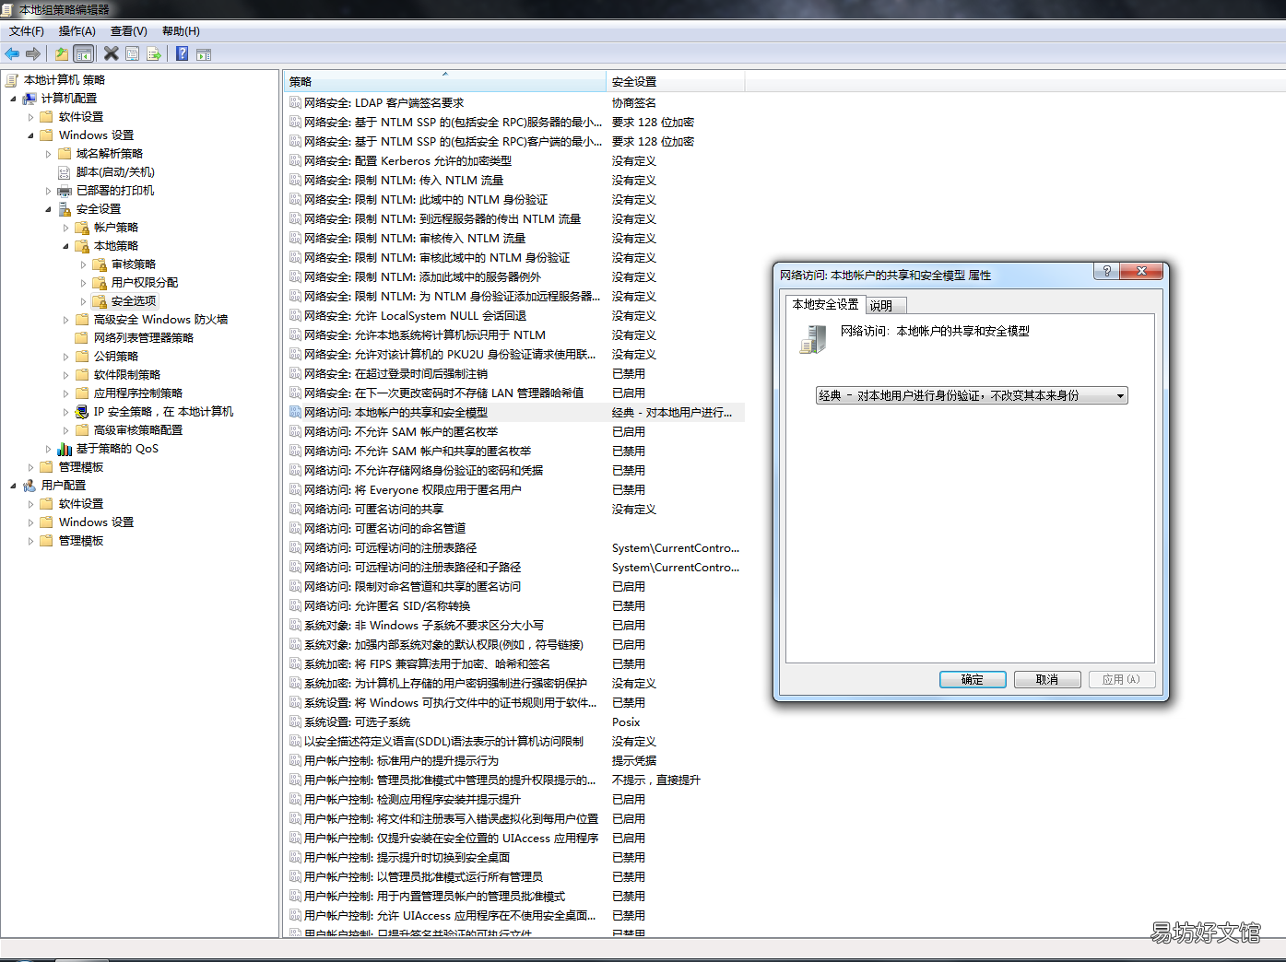Screen dimensions: 1286x962
Task: Click the 脚本(启动/关机) script icon
Action: (x=65, y=172)
